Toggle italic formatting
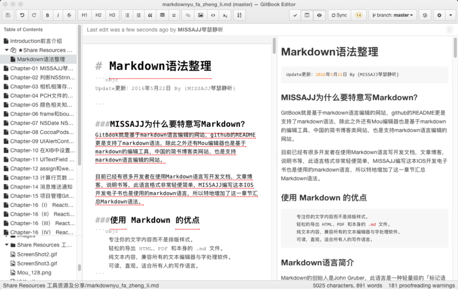Viewport: 458px width, 290px height. 58,15
